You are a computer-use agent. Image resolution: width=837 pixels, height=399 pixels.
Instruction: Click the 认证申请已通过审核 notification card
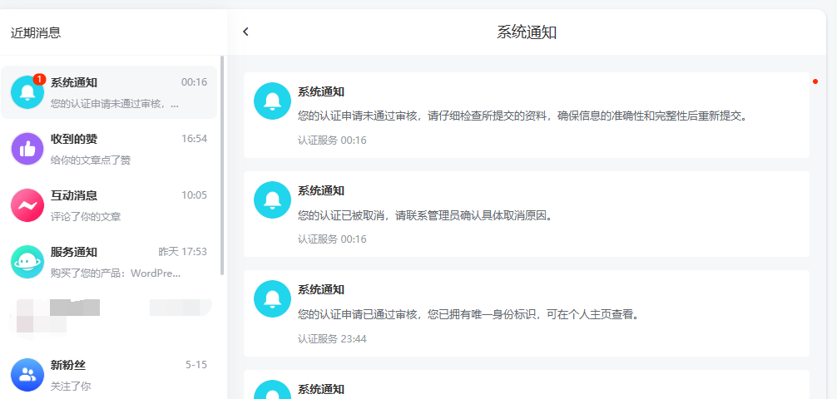[526, 313]
